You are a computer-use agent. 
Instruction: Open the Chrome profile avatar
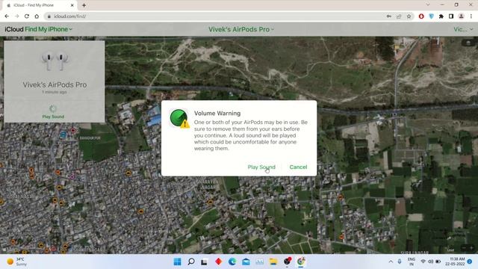coord(462,16)
